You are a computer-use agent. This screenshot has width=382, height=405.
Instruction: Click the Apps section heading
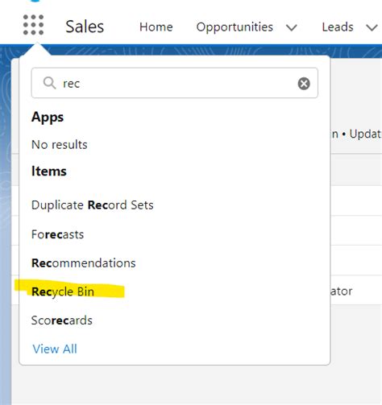[x=48, y=118]
